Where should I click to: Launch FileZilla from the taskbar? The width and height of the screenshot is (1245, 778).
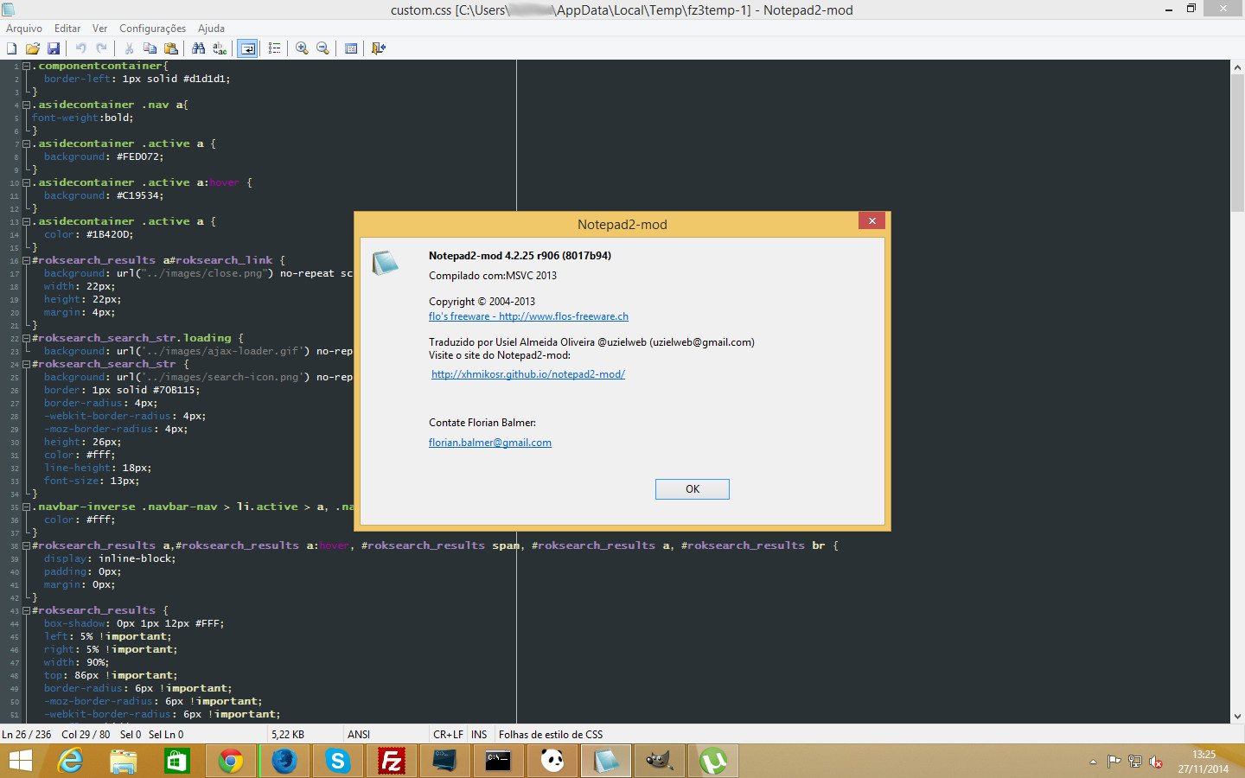pos(391,761)
